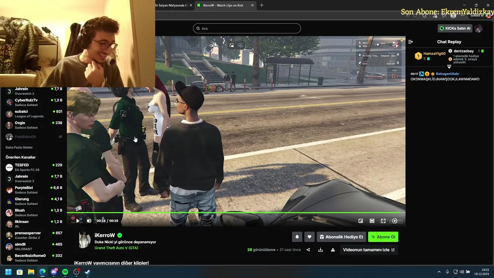
Task: Toggle mini-player mode in the video controls
Action: (360, 221)
